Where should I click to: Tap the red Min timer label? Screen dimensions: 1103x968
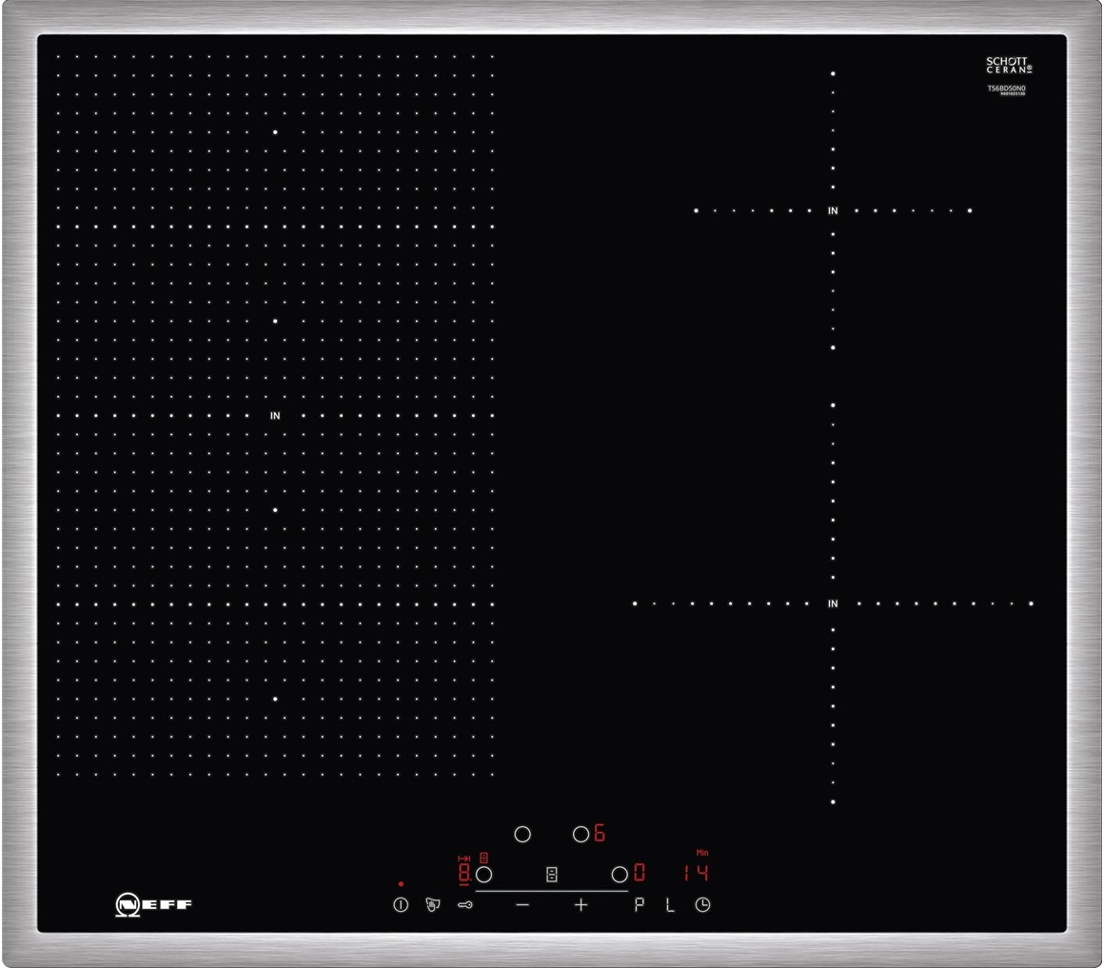[702, 853]
